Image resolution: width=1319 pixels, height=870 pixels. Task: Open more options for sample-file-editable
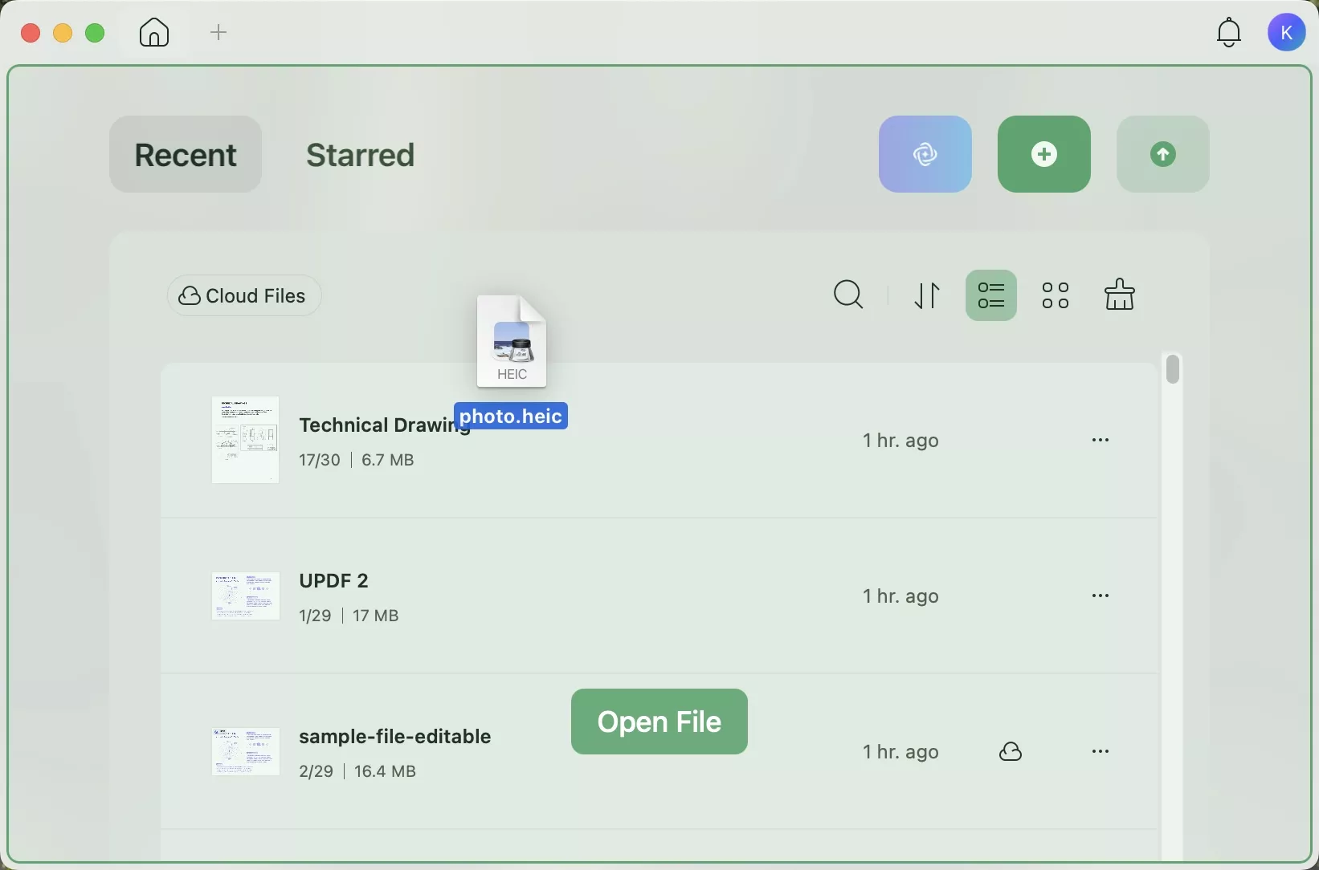click(1101, 752)
